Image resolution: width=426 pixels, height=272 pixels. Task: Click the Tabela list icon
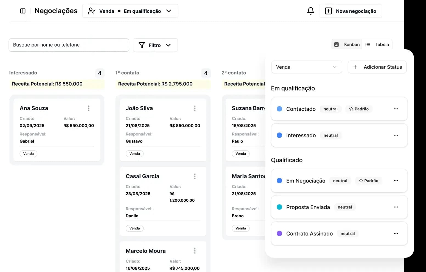pos(368,45)
